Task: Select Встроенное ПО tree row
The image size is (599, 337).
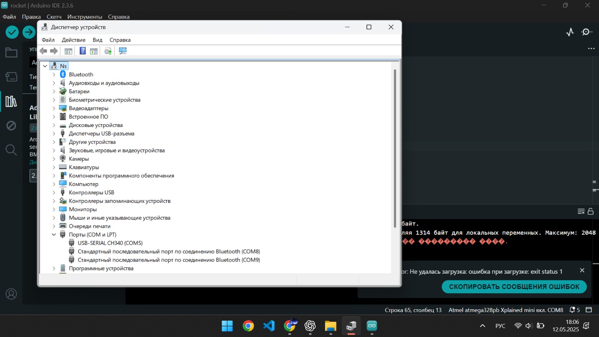Action: [88, 117]
